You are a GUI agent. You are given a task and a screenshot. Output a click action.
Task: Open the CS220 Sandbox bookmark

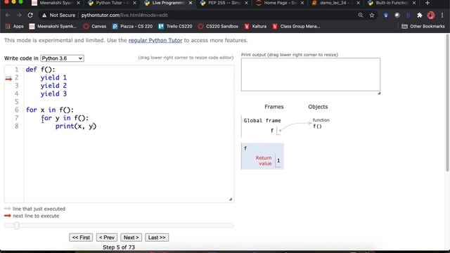[x=218, y=27]
